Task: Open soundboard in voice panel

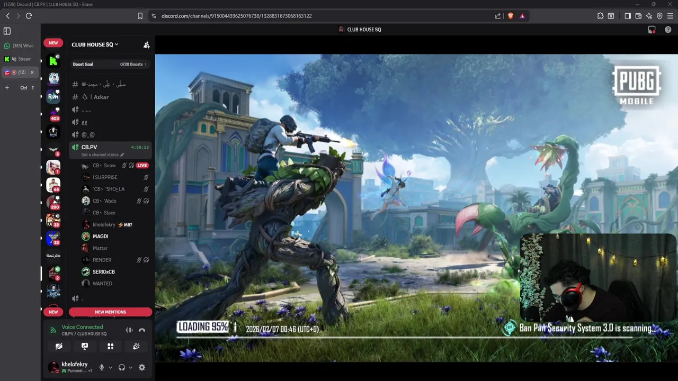Action: pos(136,346)
